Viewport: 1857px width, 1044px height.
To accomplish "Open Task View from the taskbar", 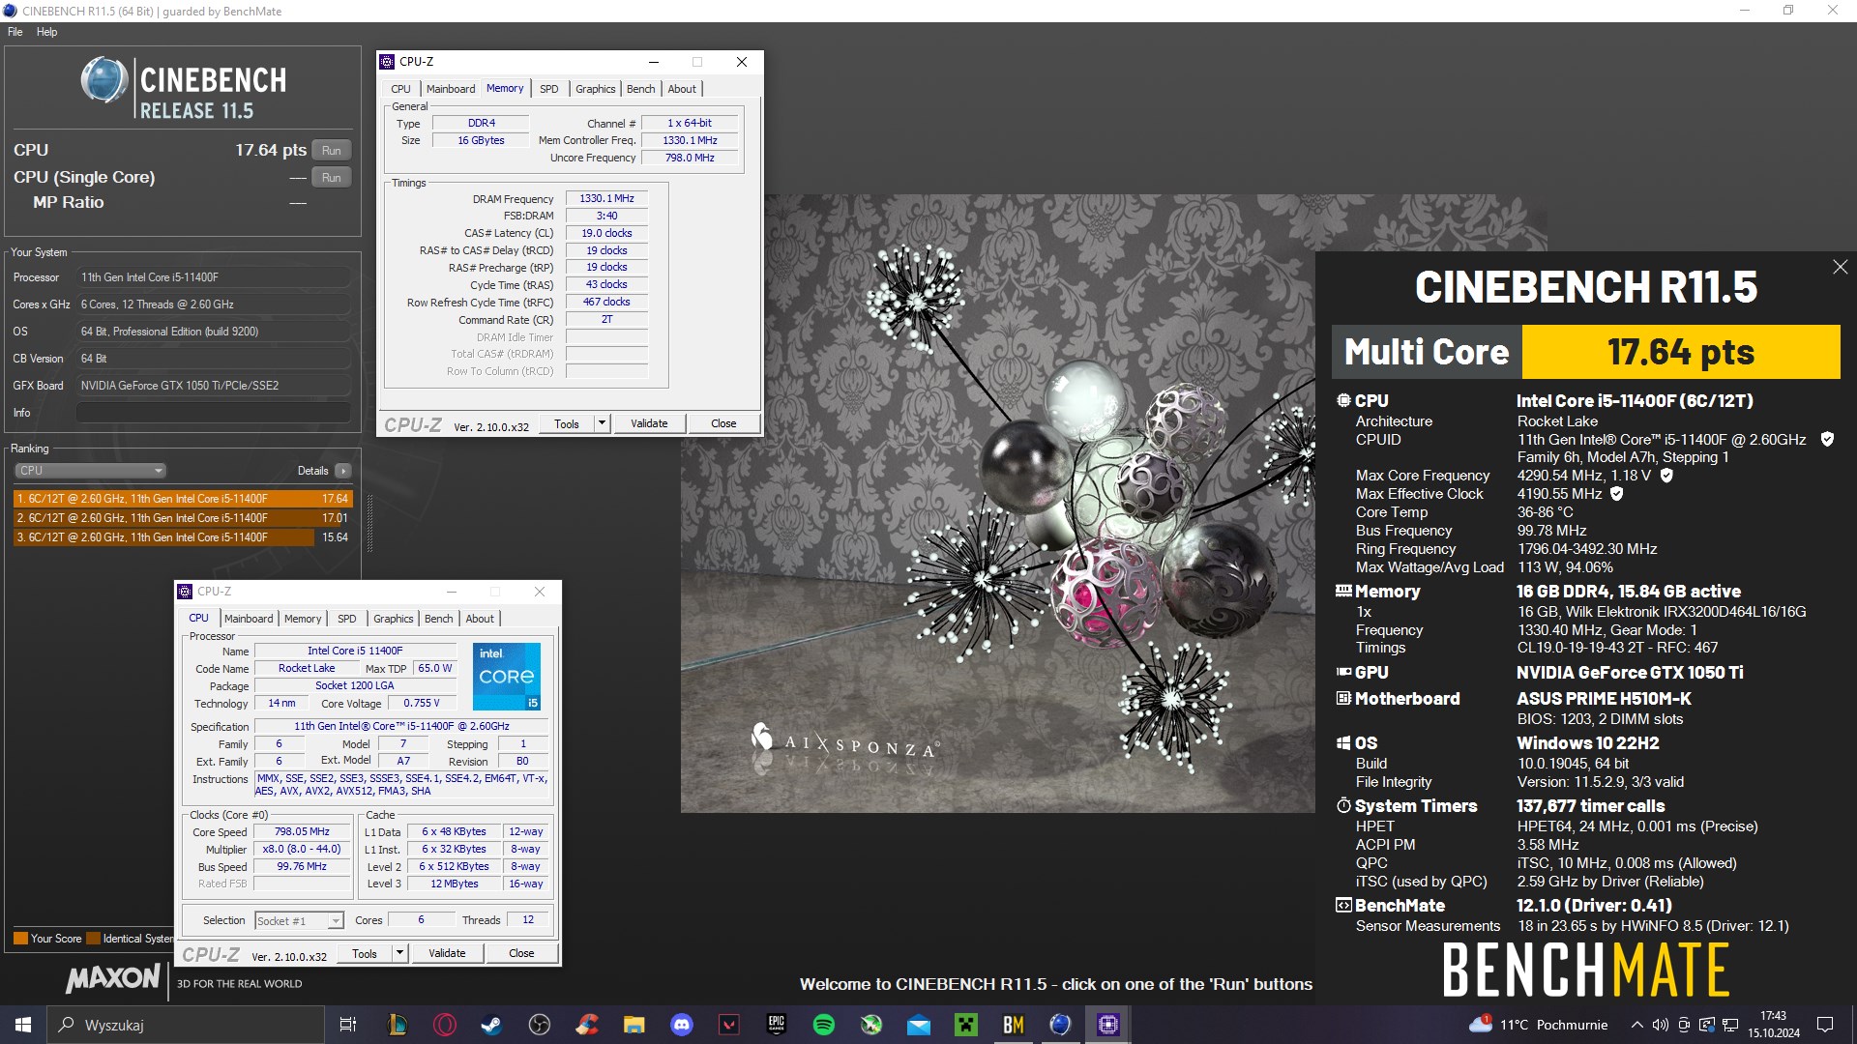I will [348, 1025].
